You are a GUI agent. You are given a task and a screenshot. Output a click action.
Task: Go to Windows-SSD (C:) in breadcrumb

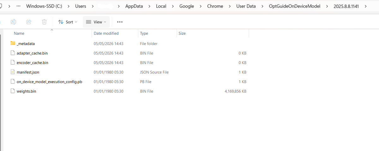click(44, 6)
